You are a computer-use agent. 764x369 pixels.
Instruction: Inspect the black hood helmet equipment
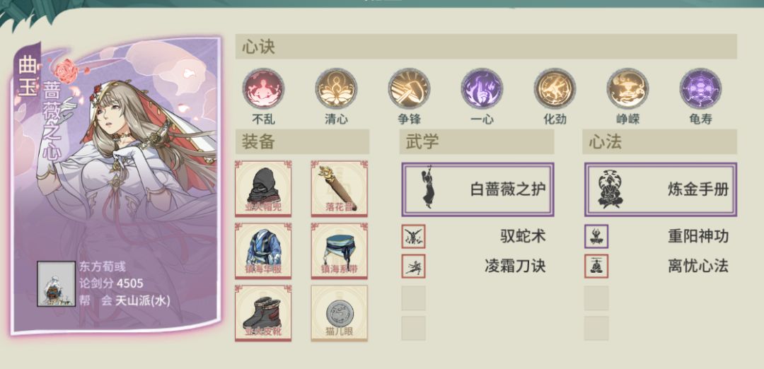click(263, 189)
